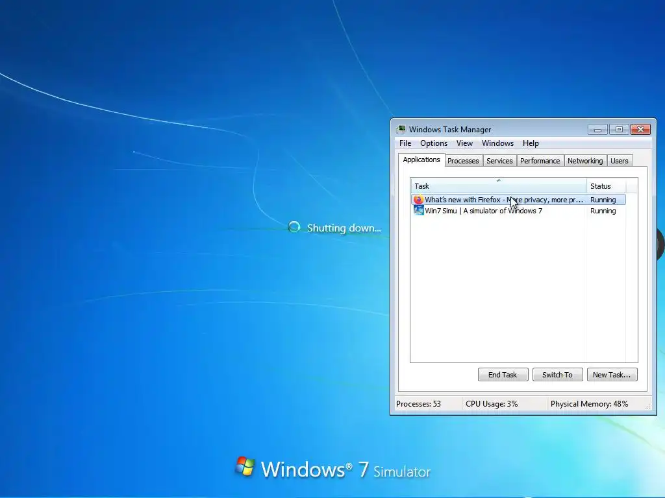Switch to the Performance tab
This screenshot has width=665, height=498.
pyautogui.click(x=540, y=161)
